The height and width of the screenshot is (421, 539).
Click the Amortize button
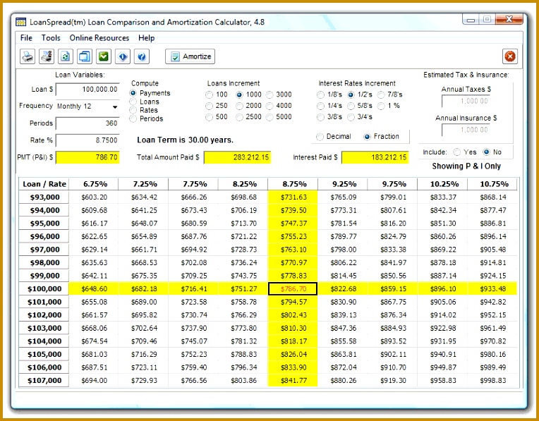pos(190,56)
